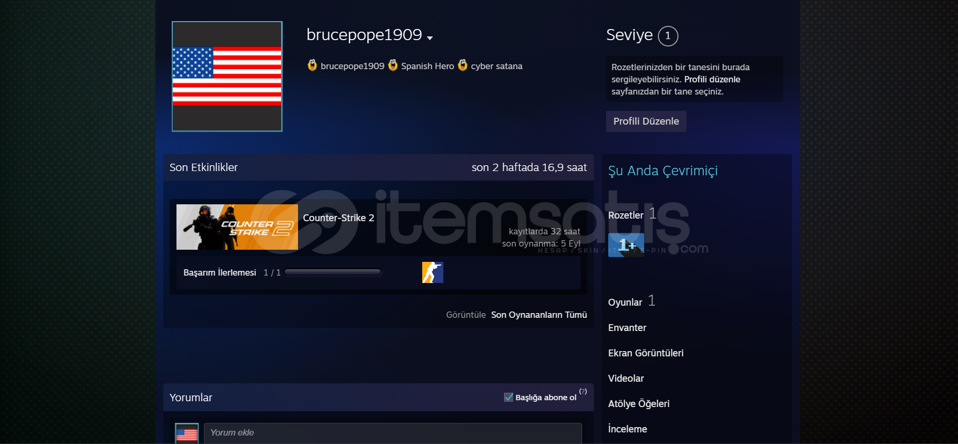View Son Oynananların Tümü
This screenshot has width=958, height=444.
(x=539, y=315)
